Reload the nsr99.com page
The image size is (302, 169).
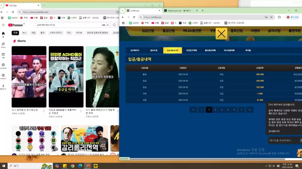coord(134,17)
